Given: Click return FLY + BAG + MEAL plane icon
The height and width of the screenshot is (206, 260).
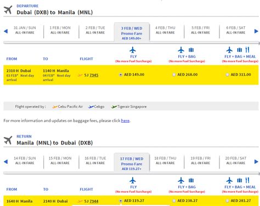Looking at the screenshot, I should coord(229,181).
